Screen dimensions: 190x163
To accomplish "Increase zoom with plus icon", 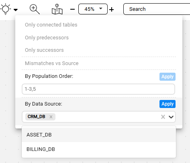I will click(111, 10).
